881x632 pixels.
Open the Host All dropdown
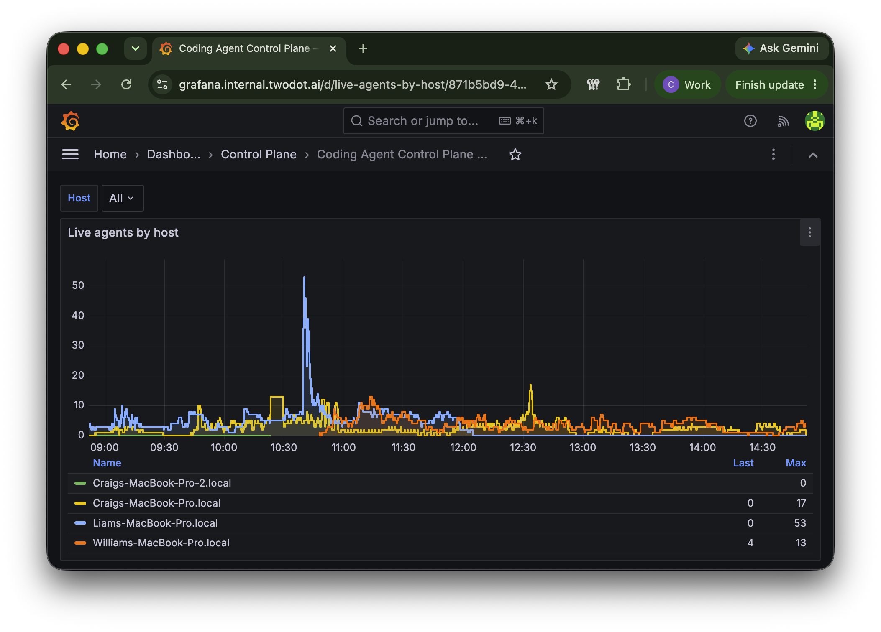(122, 198)
